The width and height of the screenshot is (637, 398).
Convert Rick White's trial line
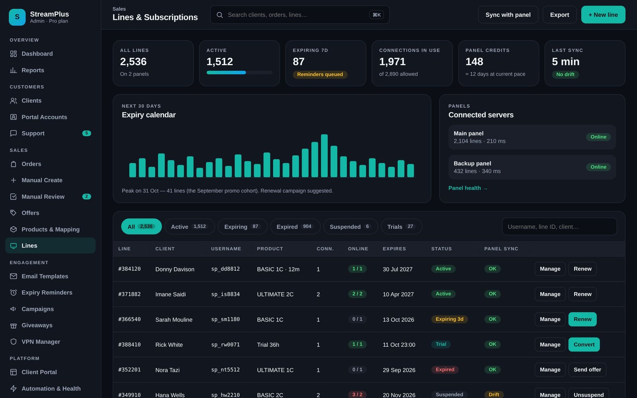coord(584,345)
